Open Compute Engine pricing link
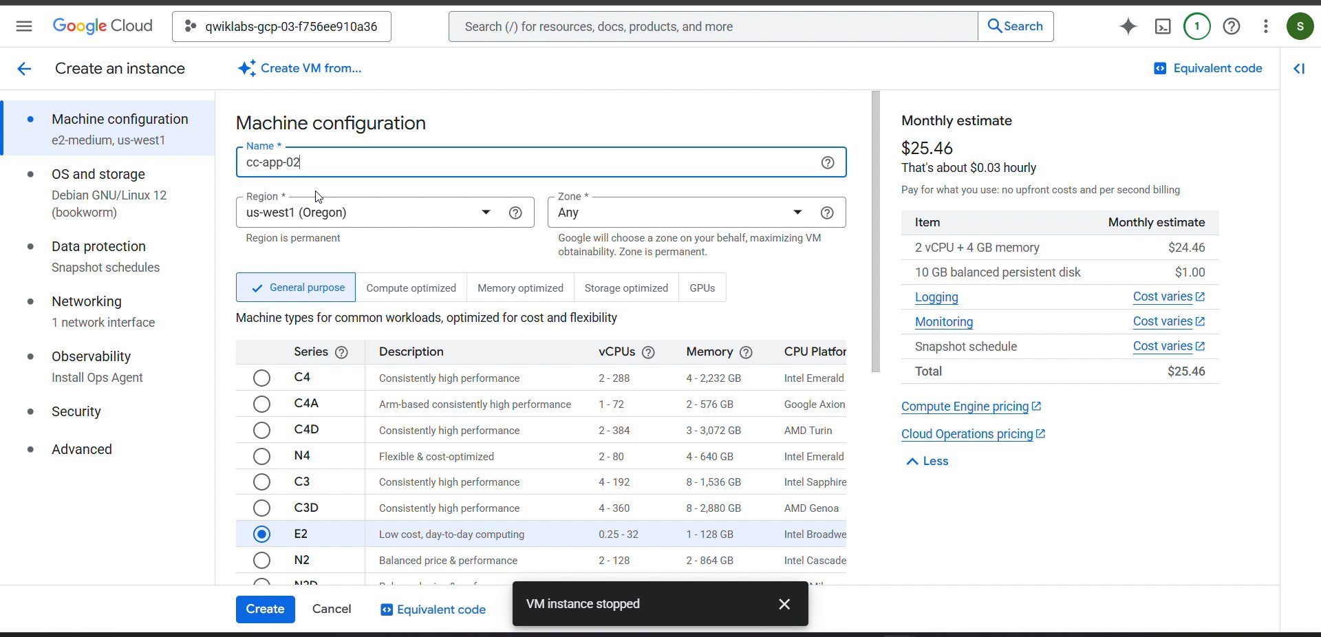The image size is (1321, 637). click(971, 407)
